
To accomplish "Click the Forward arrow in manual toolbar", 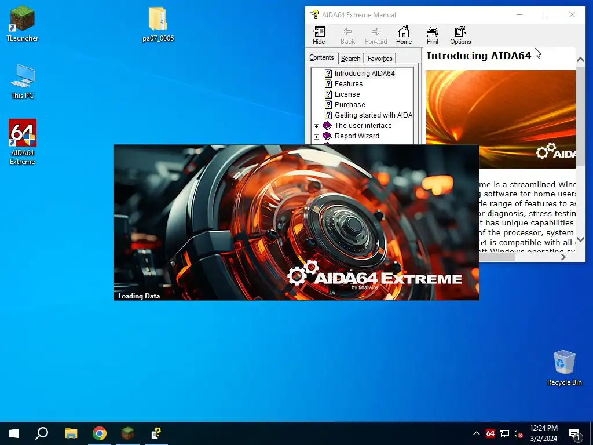I will pyautogui.click(x=375, y=35).
